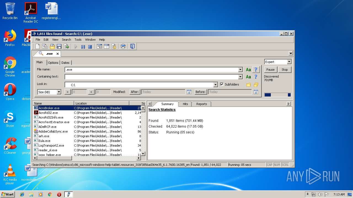Screen dimensions: 353x198
Task: Enable the After modified-date filter
Action: click(x=135, y=92)
